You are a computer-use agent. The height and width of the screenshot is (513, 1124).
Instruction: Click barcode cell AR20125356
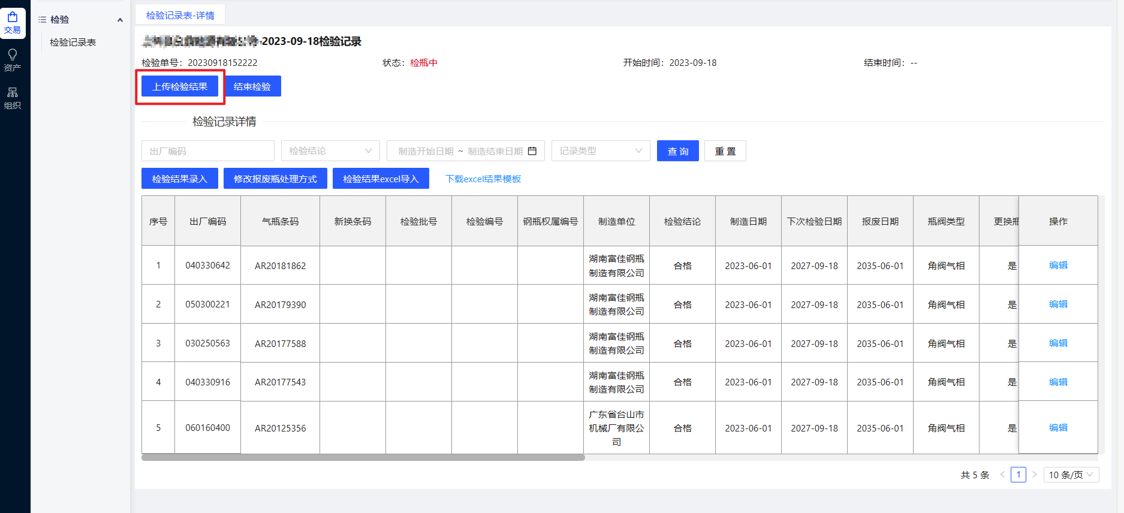pos(281,428)
